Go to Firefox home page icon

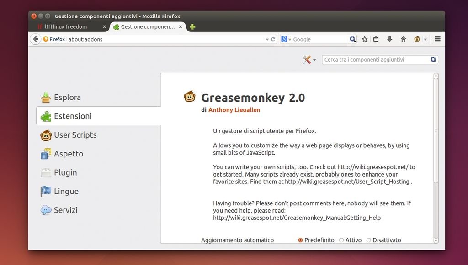403,39
